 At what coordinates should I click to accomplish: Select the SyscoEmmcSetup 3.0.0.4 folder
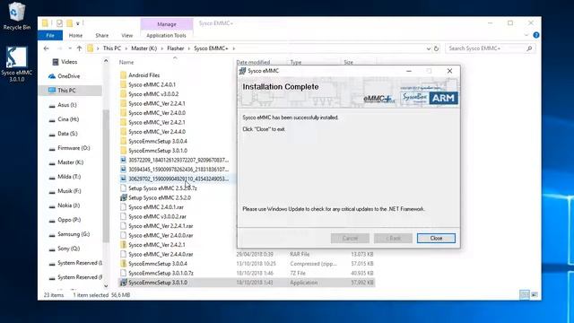coord(158,142)
